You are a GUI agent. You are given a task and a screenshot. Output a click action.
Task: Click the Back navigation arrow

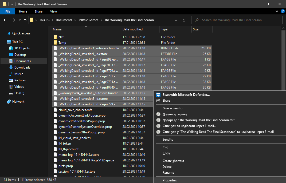[x=5, y=20]
